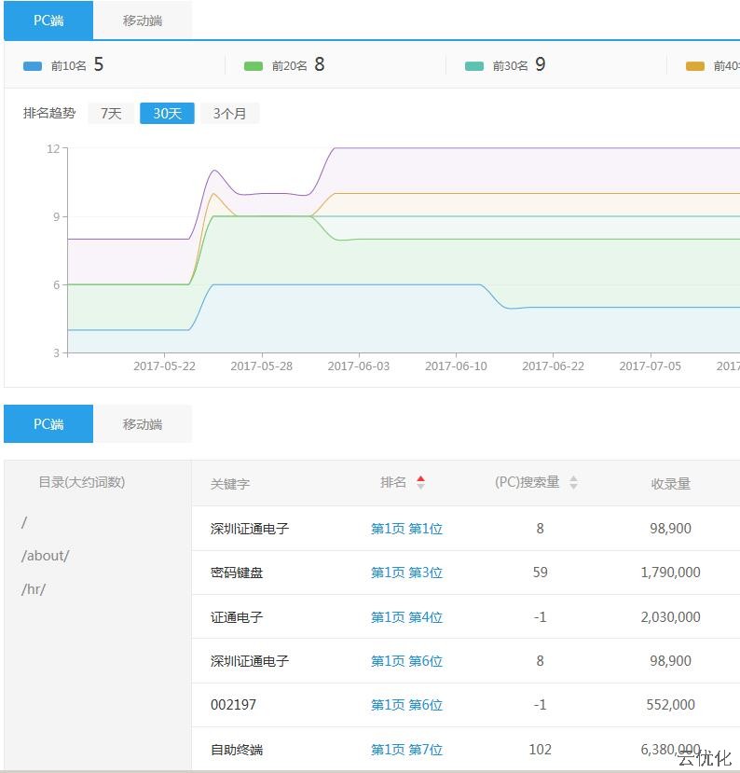
Task: Choose the 7天 ranking trend range
Action: [x=111, y=114]
